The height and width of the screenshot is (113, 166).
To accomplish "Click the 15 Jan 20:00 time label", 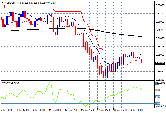I will [x=88, y=110].
